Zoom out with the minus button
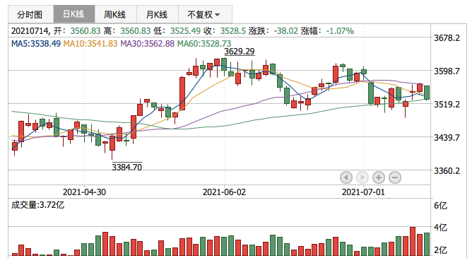The width and height of the screenshot is (472, 263). click(x=395, y=177)
